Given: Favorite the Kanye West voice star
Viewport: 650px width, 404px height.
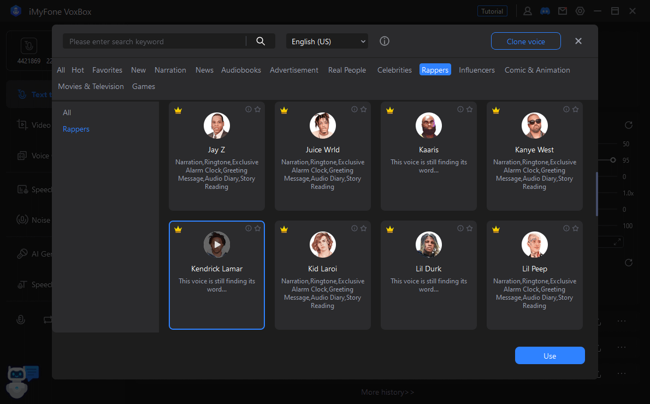Looking at the screenshot, I should (x=575, y=109).
